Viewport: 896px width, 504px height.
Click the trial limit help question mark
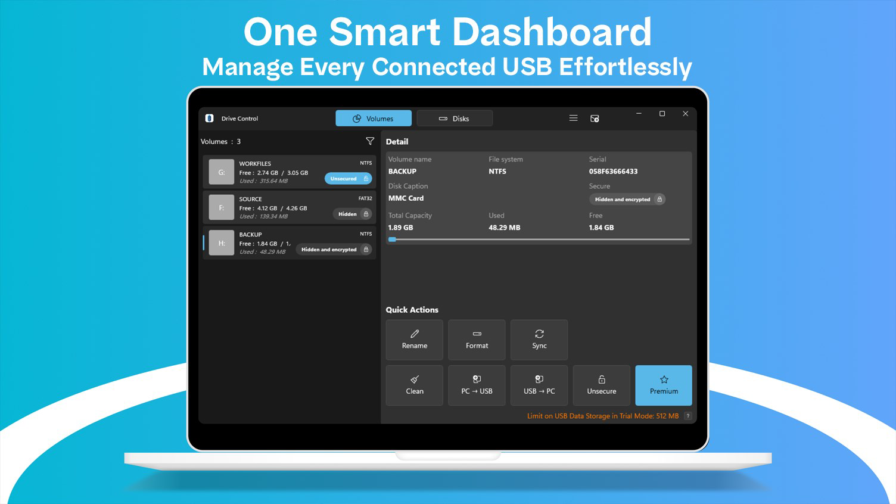688,416
